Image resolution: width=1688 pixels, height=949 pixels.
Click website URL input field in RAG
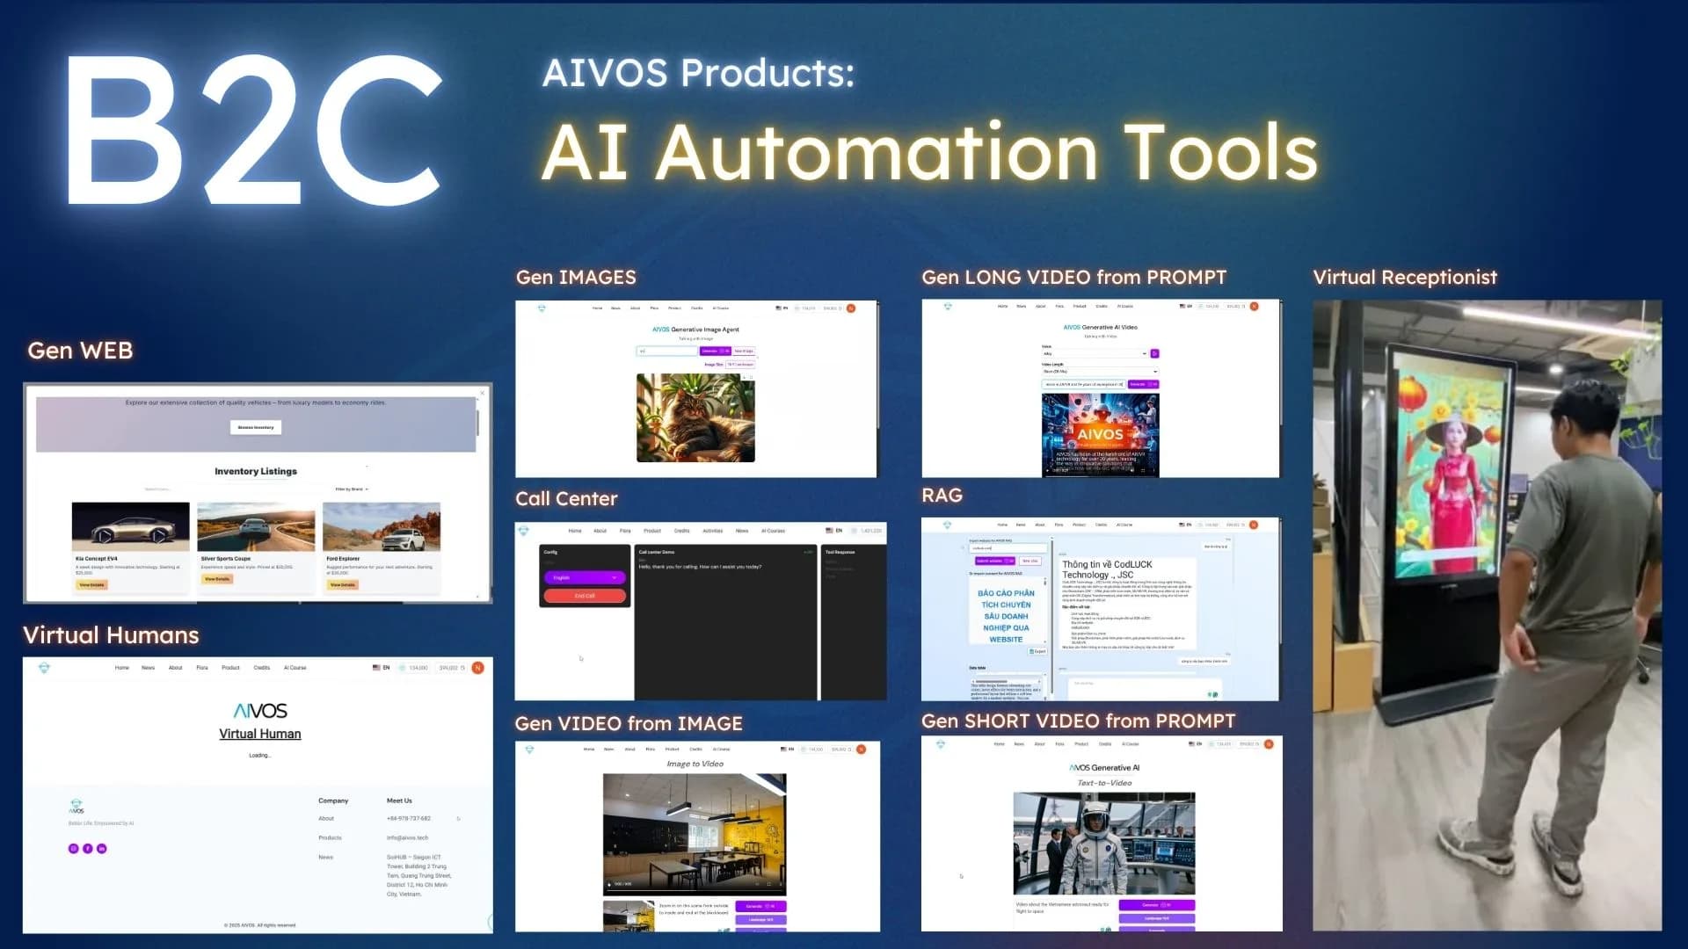pyautogui.click(x=1008, y=547)
